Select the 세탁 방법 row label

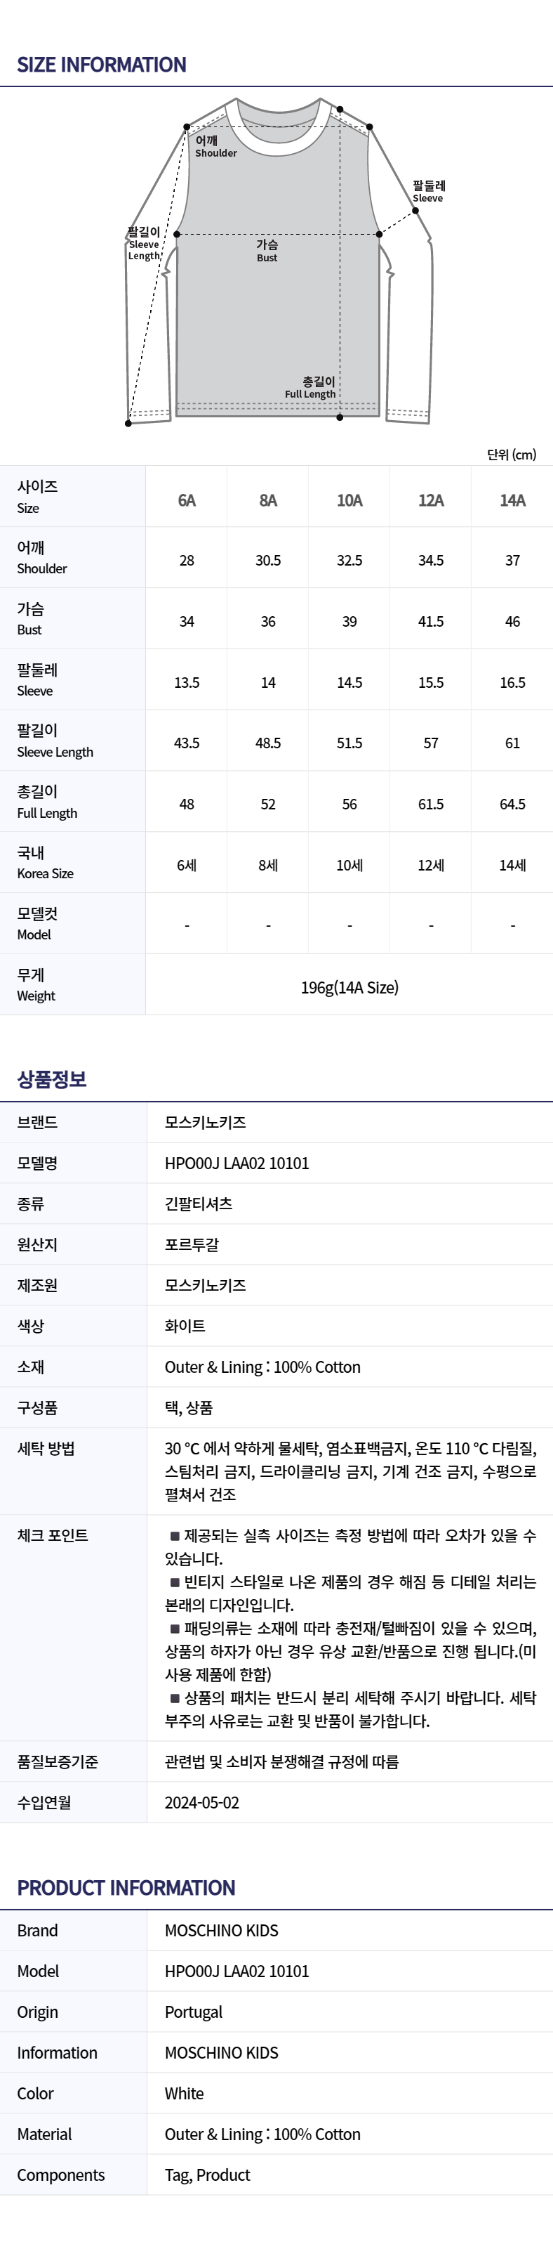(46, 1448)
